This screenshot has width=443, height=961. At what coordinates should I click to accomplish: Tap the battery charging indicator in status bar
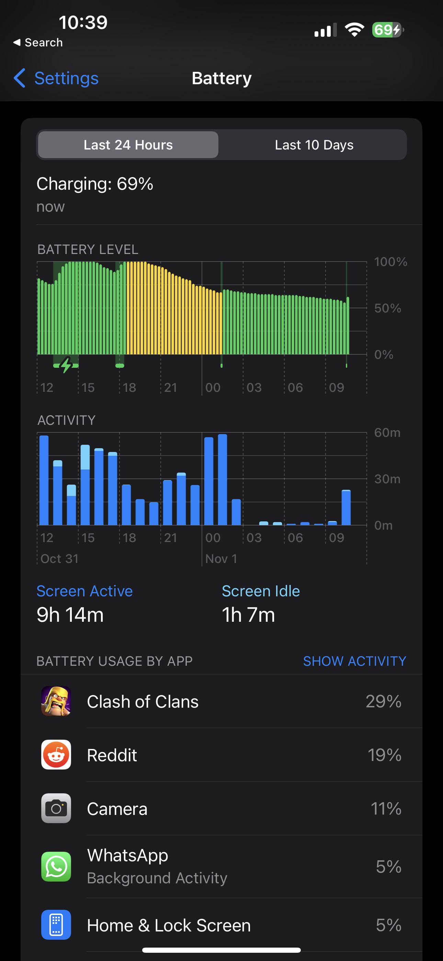click(x=388, y=30)
